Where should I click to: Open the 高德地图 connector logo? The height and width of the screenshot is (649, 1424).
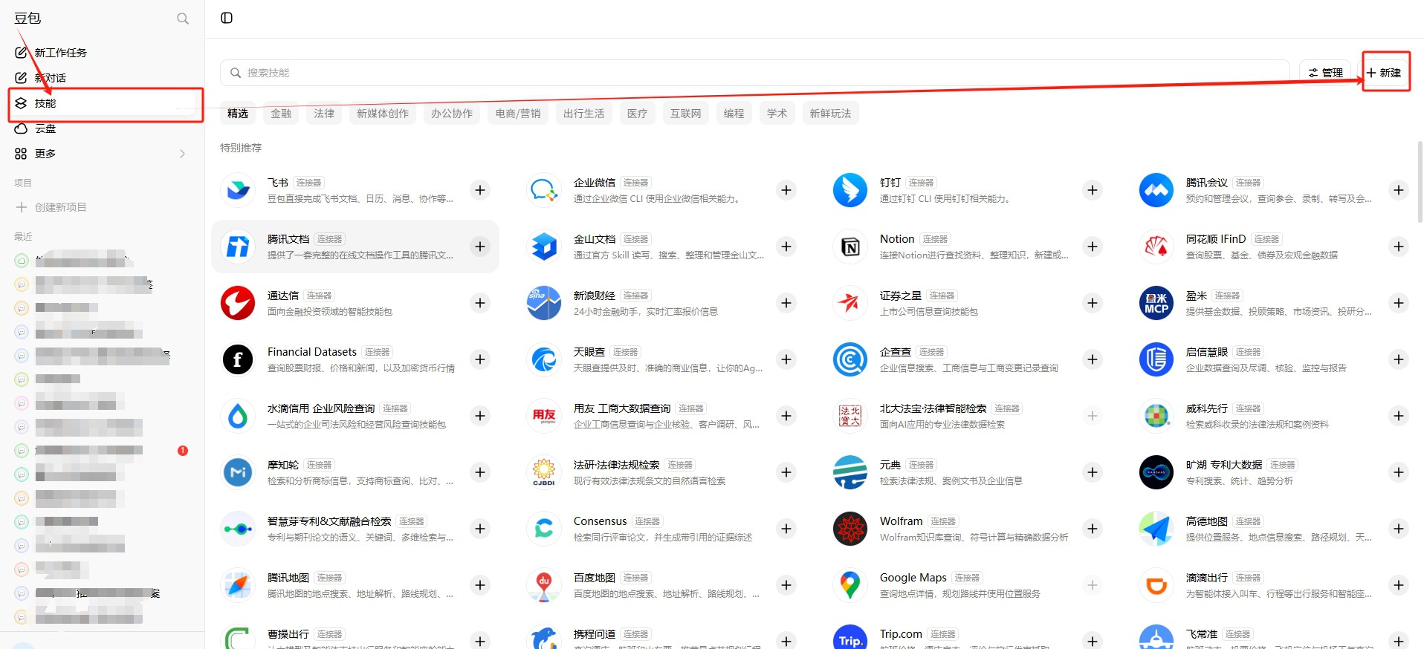click(1156, 529)
